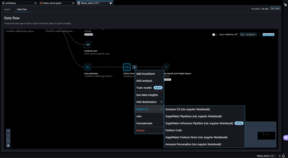Choose Join from the context menu

click(149, 116)
